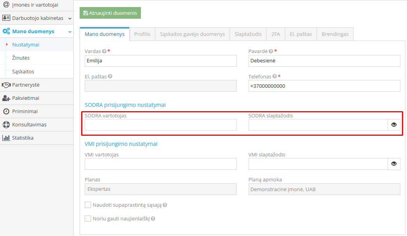
Task: Click the help icon next to Vardas
Action: 104,51
